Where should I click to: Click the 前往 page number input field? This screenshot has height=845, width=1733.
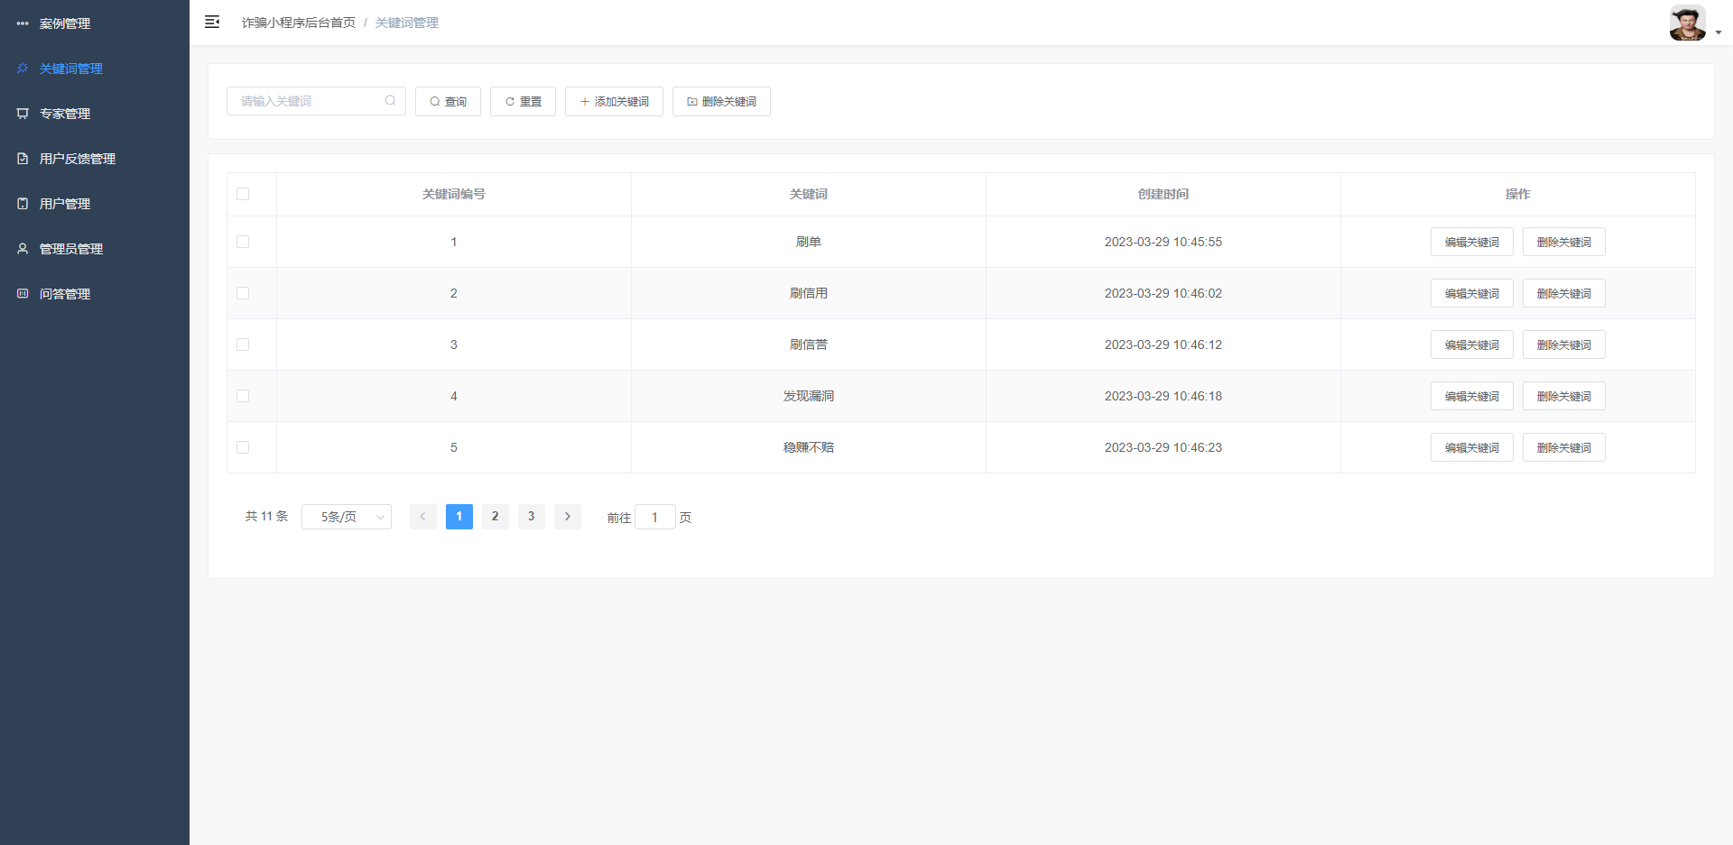click(x=654, y=518)
